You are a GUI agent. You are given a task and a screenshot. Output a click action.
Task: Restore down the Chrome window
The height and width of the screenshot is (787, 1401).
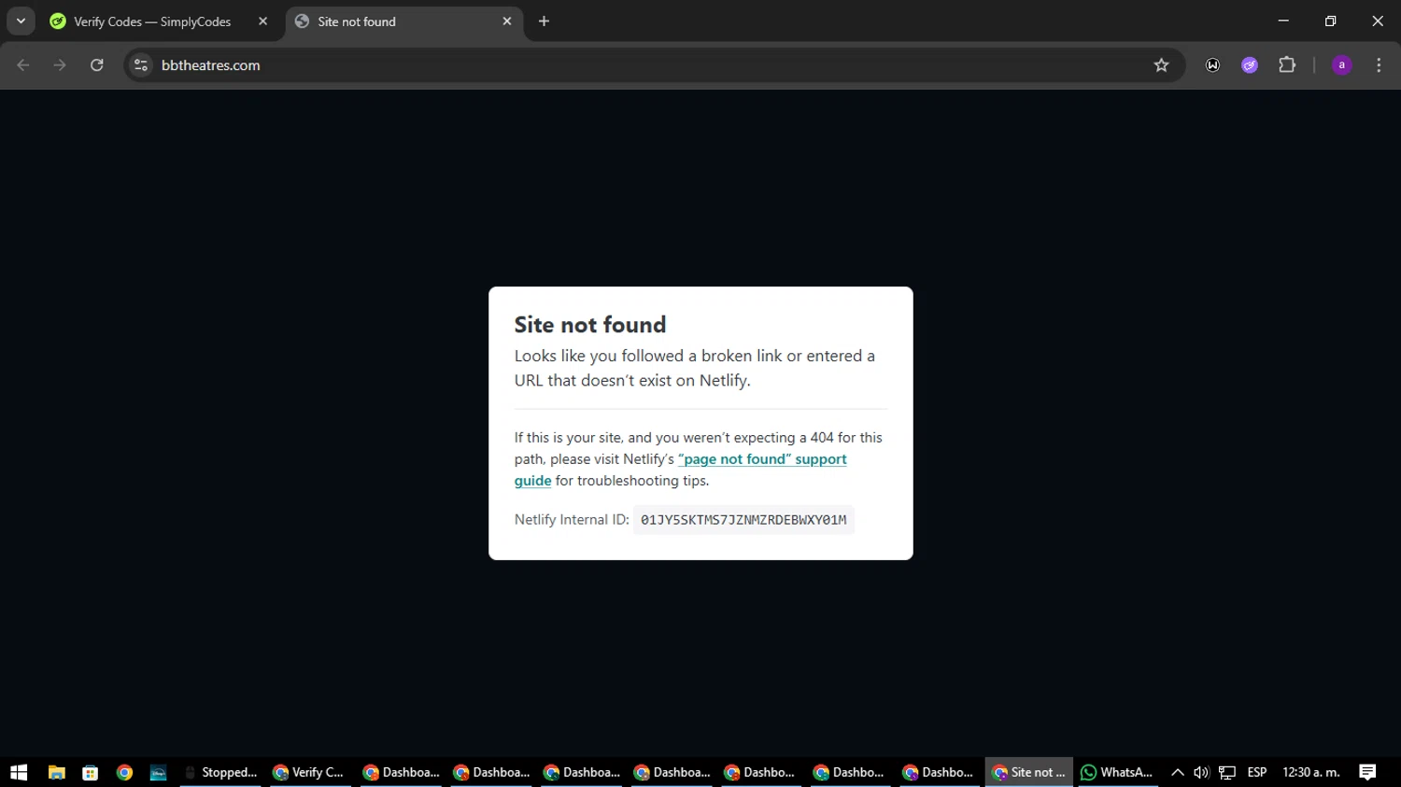[x=1331, y=21]
